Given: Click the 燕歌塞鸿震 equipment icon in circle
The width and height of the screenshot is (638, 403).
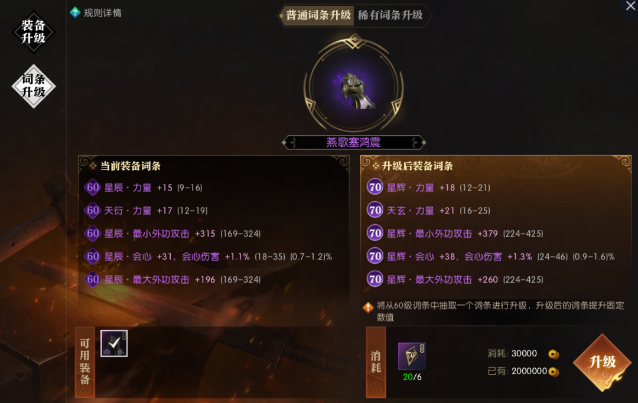Looking at the screenshot, I should (x=354, y=90).
